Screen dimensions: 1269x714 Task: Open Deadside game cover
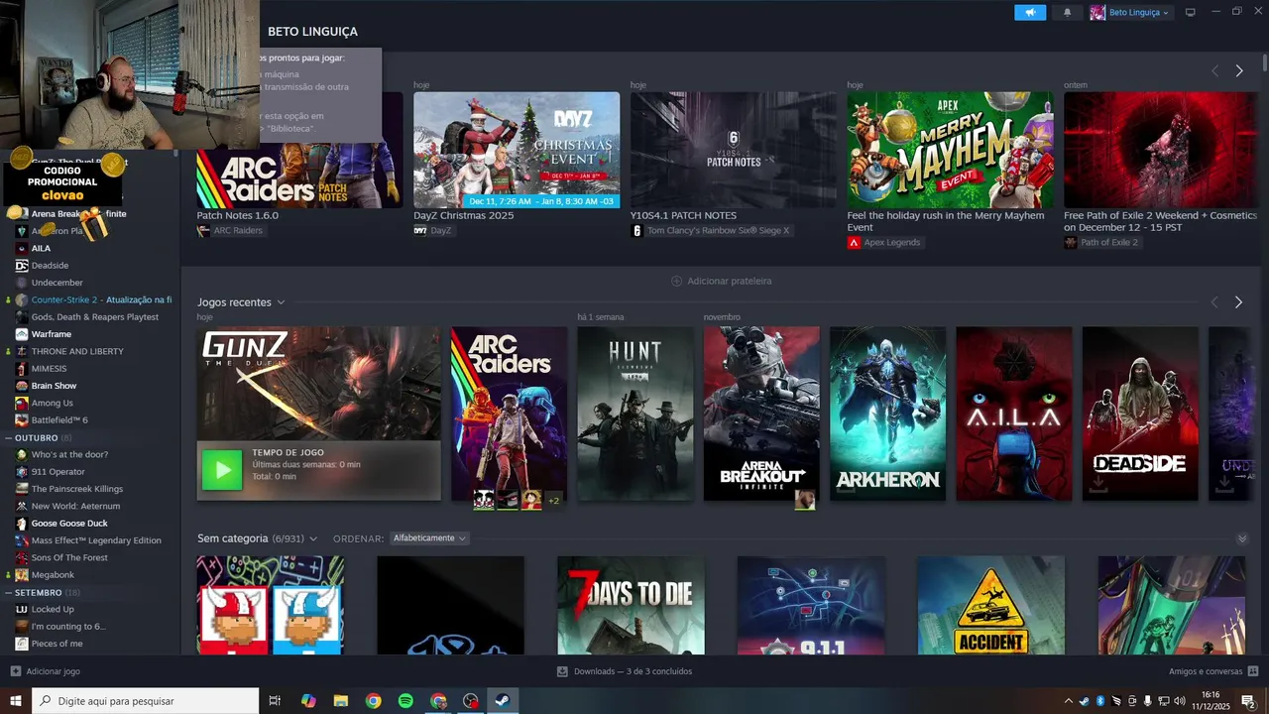(1140, 414)
